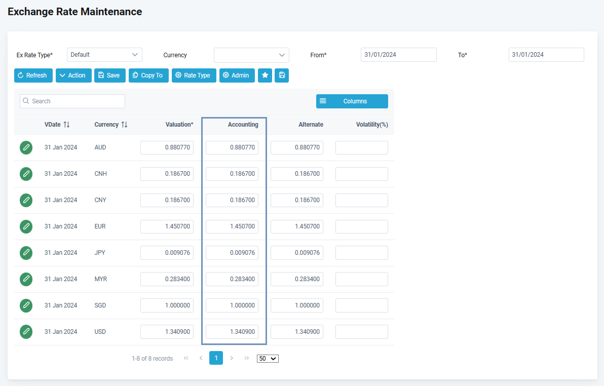Image resolution: width=604 pixels, height=386 pixels.
Task: Click the edit pencil icon for EUR row
Action: point(26,226)
